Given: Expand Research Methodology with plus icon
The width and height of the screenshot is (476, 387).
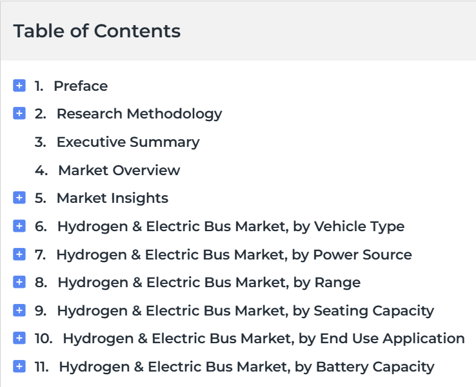Looking at the screenshot, I should click(19, 113).
